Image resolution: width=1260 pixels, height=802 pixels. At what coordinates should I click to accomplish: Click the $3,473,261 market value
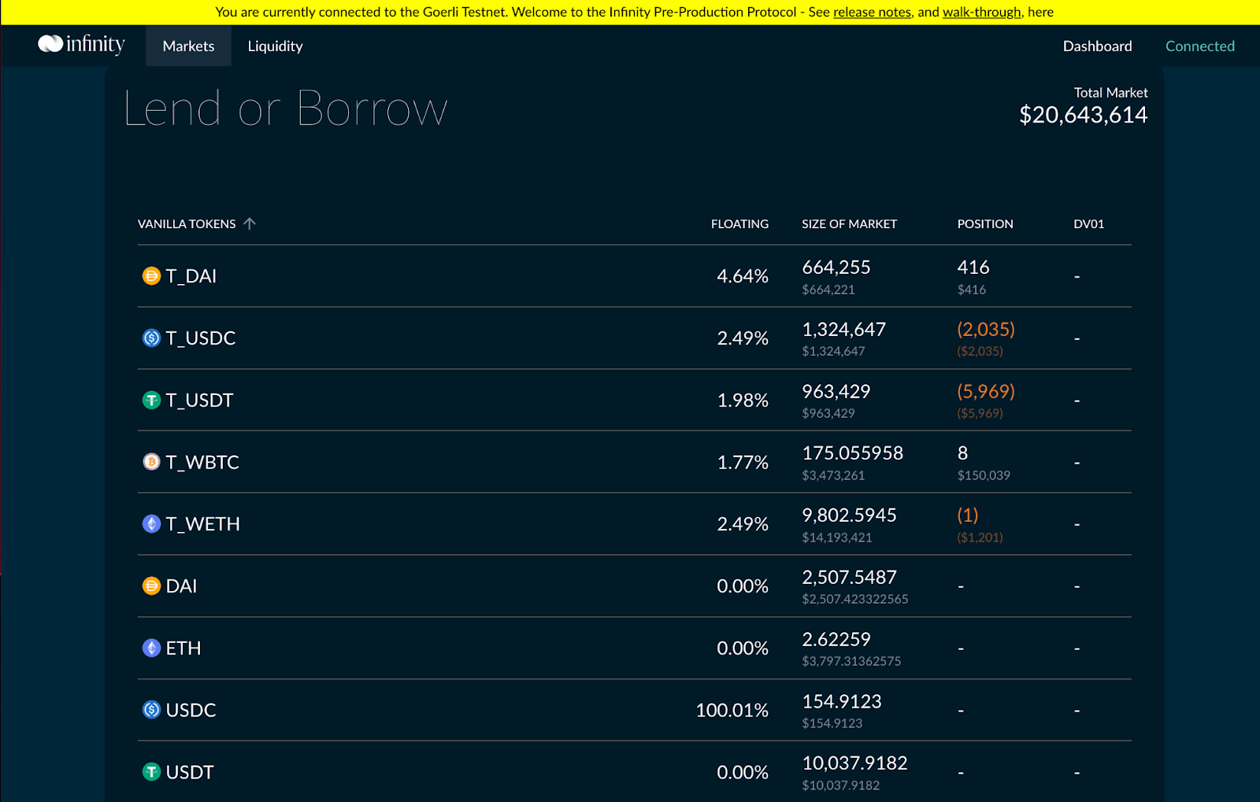833,475
